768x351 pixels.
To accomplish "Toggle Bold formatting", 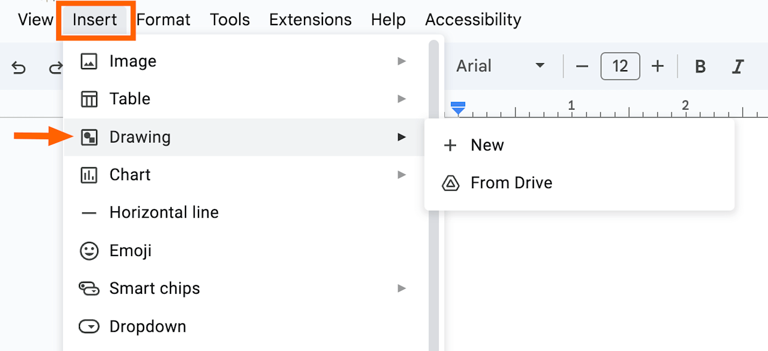I will point(700,66).
